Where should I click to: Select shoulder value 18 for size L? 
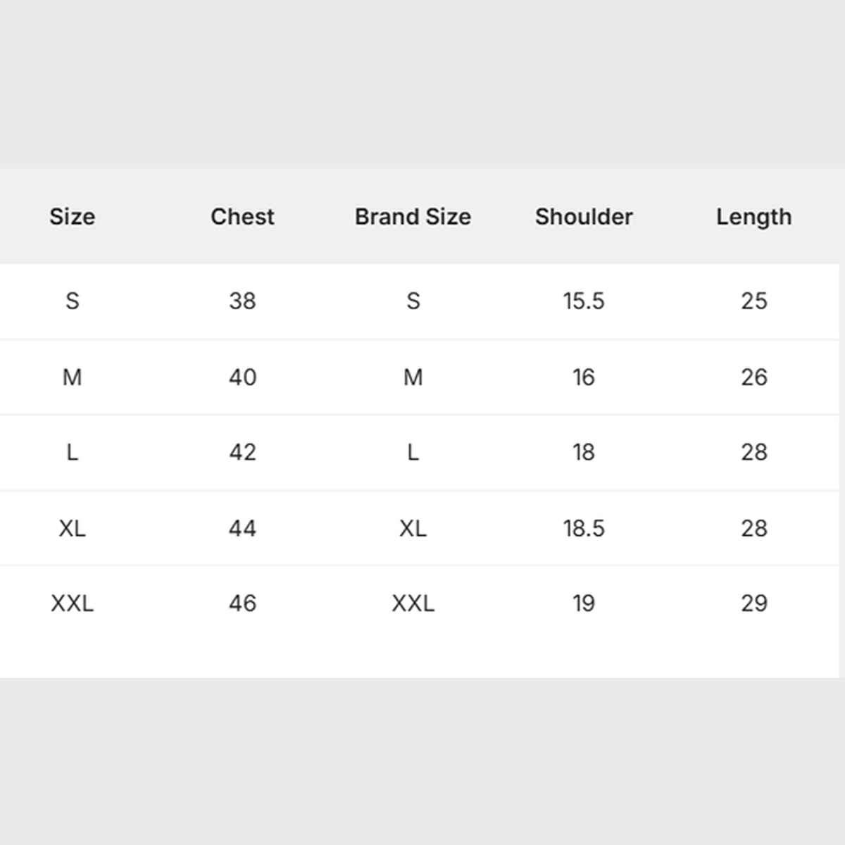[x=584, y=452]
